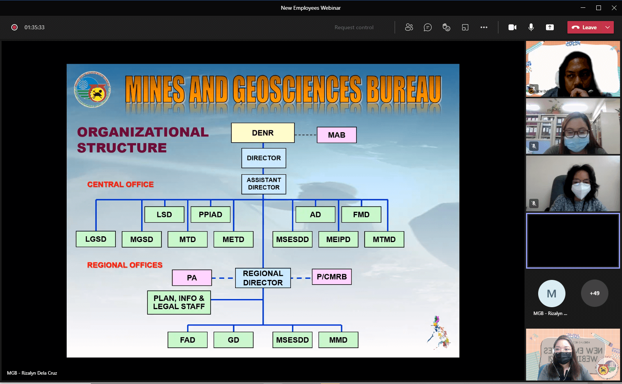Click the New Employees Webinar title
This screenshot has width=622, height=384.
pyautogui.click(x=311, y=8)
